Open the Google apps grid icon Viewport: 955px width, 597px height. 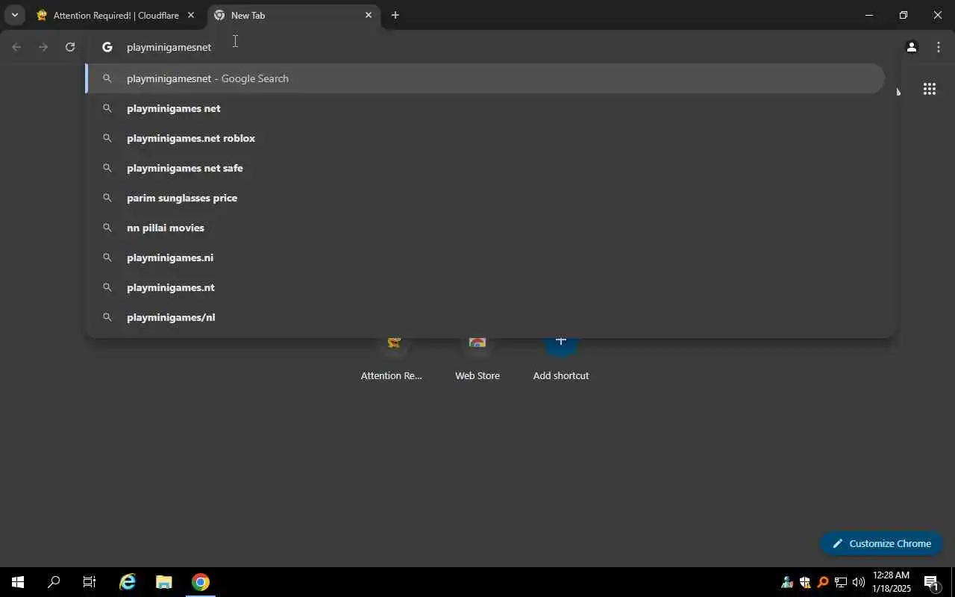(x=929, y=90)
